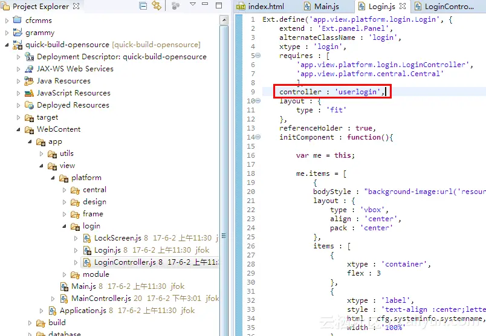Close the Login.js editor tab
The width and height of the screenshot is (486, 336).
[403, 6]
